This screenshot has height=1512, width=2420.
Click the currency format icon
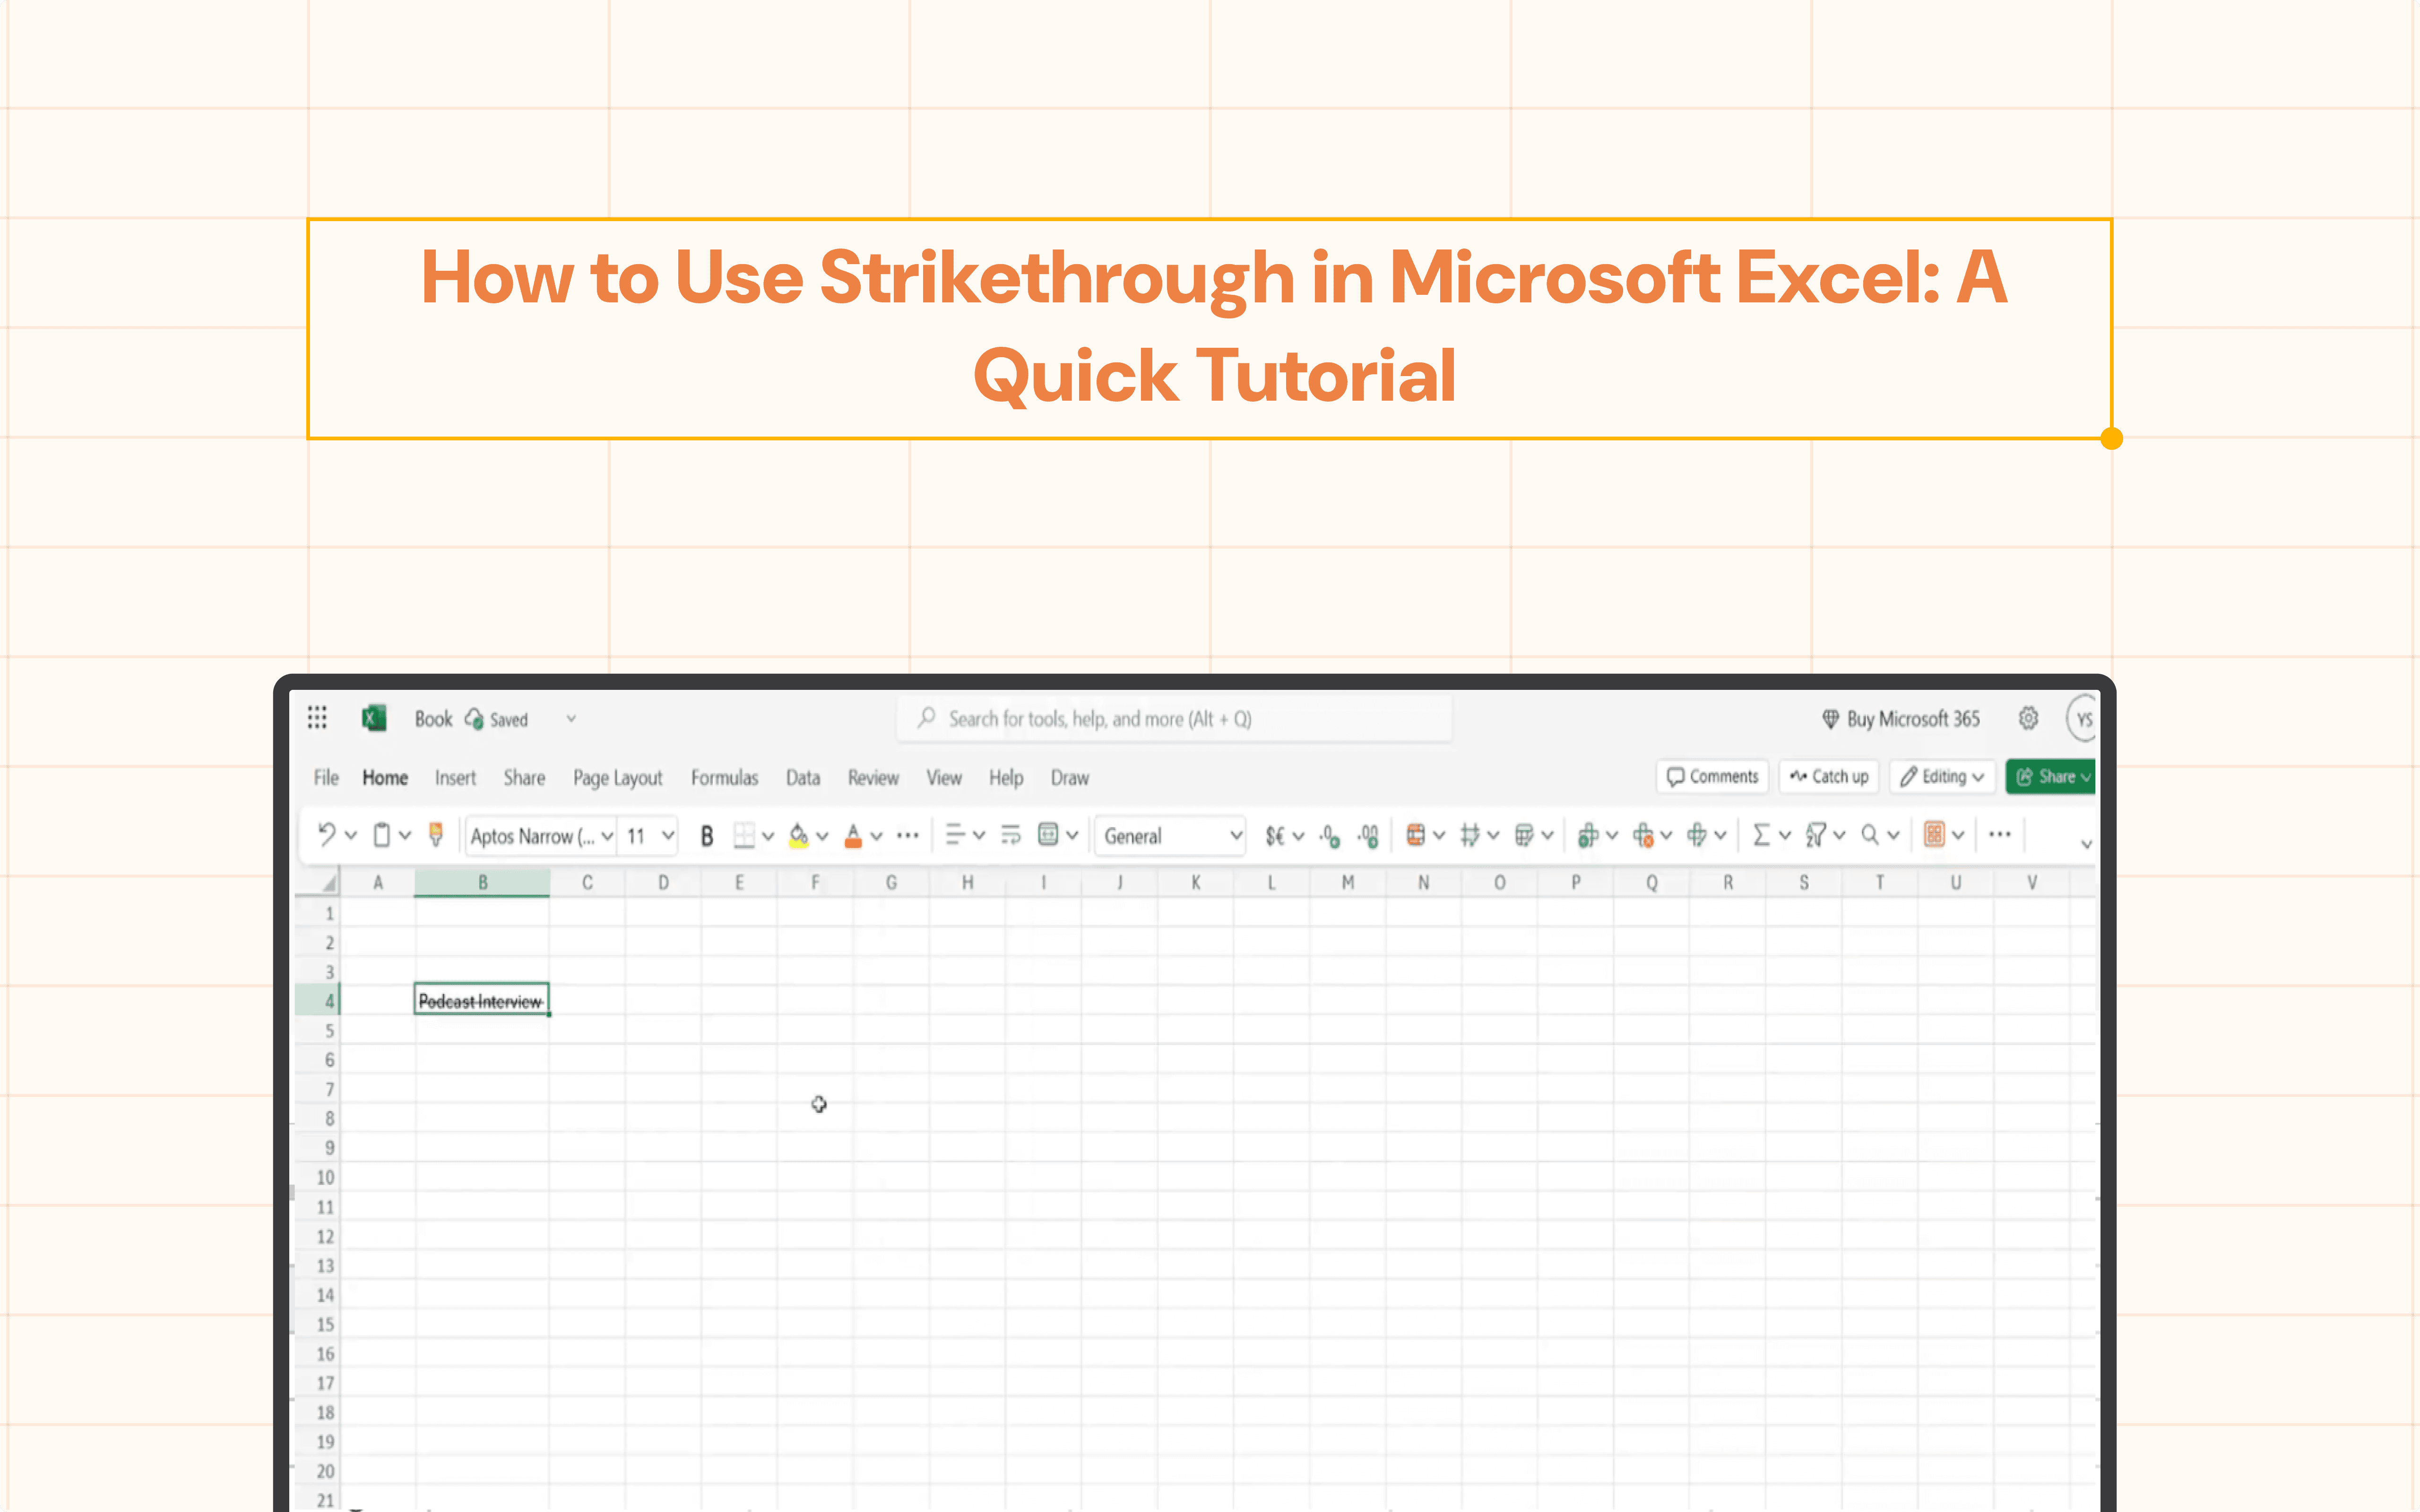[x=1275, y=835]
